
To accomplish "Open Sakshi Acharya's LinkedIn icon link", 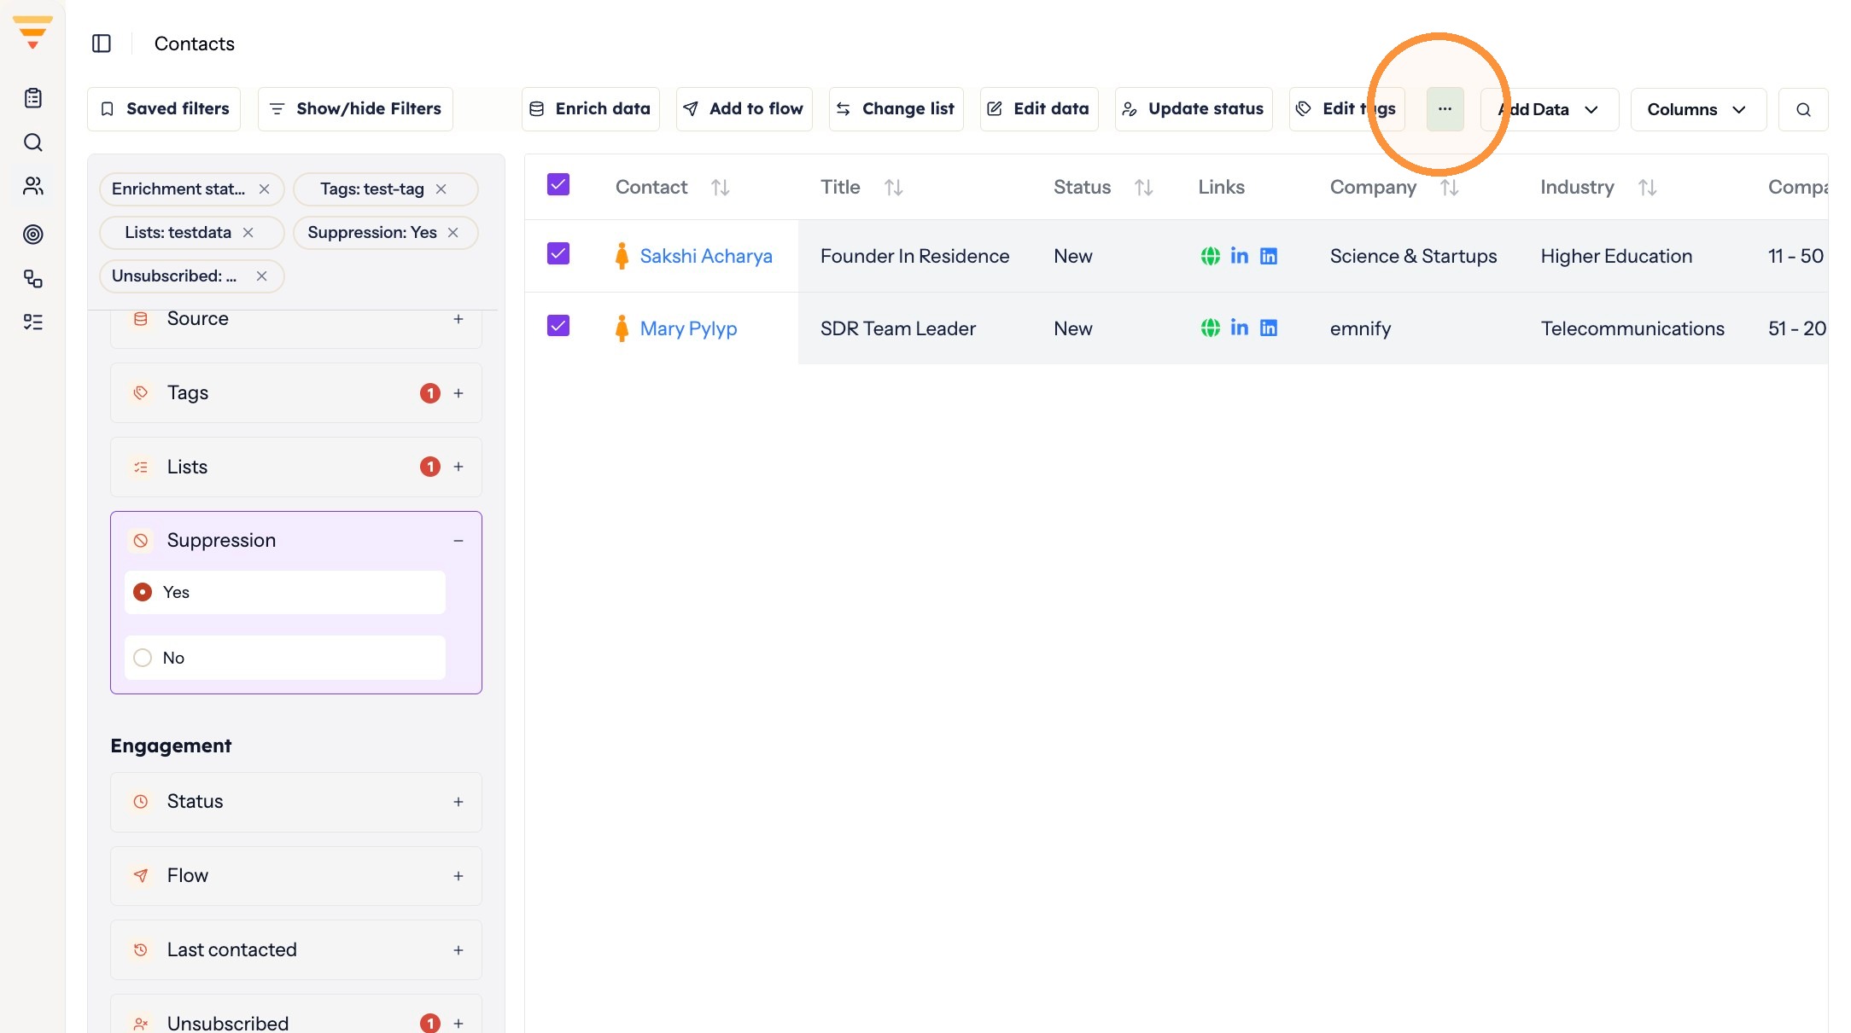I will point(1239,256).
